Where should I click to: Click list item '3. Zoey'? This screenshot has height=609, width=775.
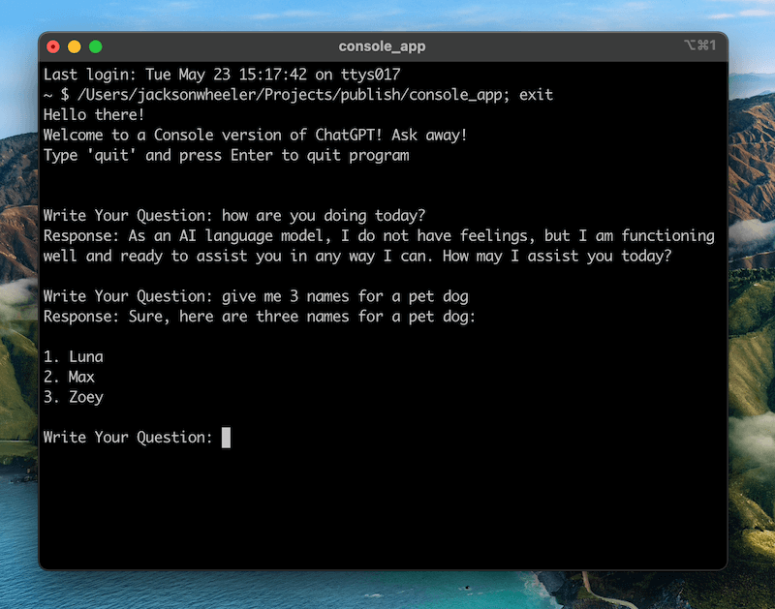[x=74, y=398]
